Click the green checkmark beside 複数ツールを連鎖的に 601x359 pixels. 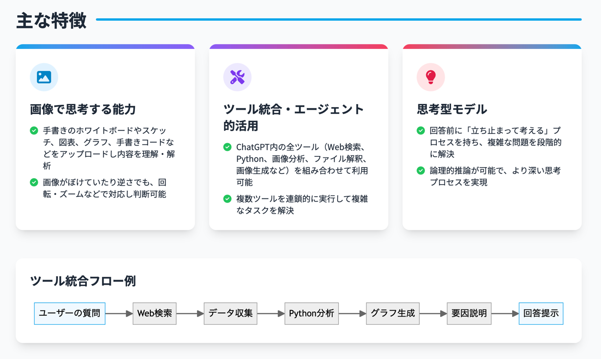click(x=227, y=199)
